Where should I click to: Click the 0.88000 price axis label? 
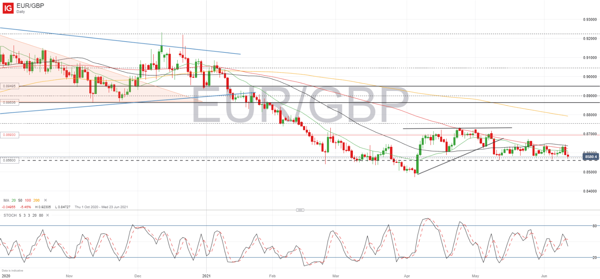point(590,115)
